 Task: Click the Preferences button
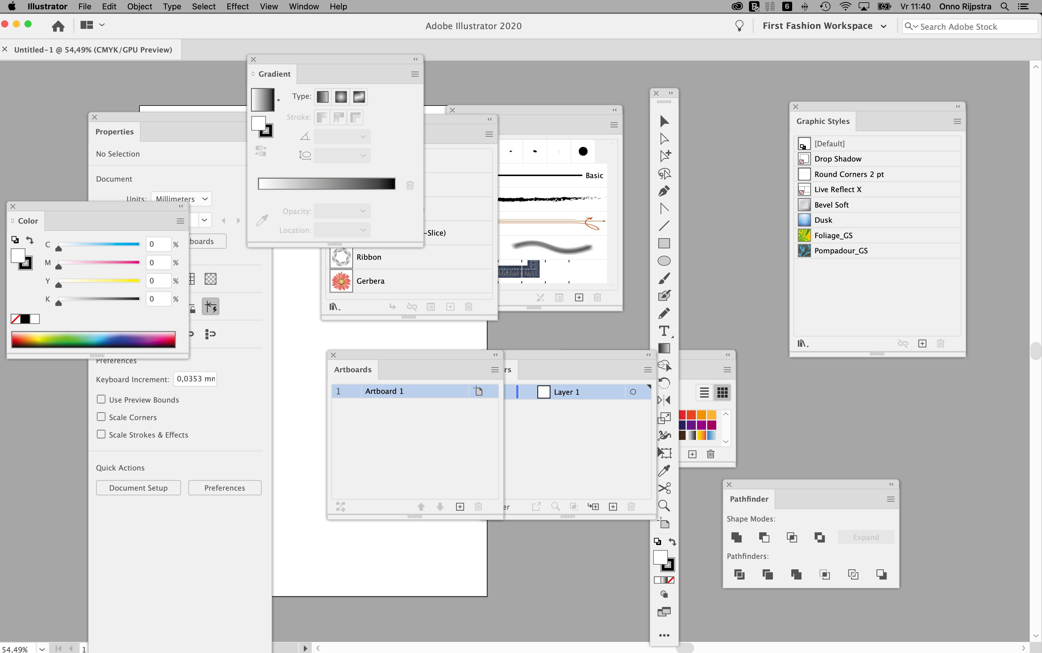224,488
